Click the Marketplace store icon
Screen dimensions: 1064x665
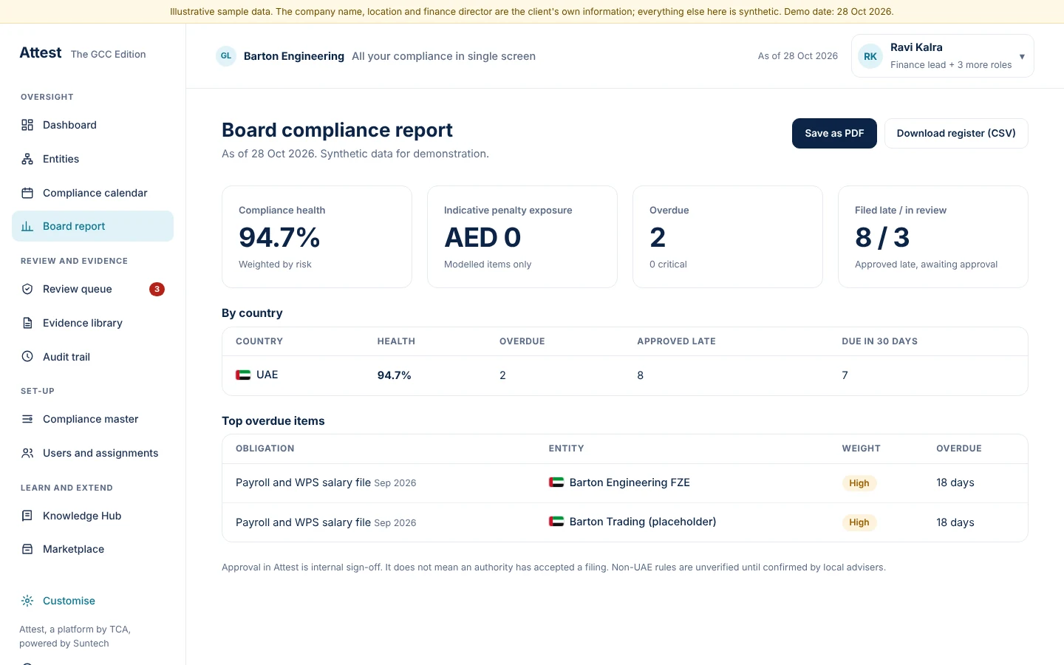[27, 549]
